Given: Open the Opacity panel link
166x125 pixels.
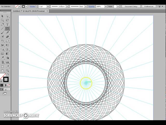Looking at the screenshot, I should click(x=92, y=7).
